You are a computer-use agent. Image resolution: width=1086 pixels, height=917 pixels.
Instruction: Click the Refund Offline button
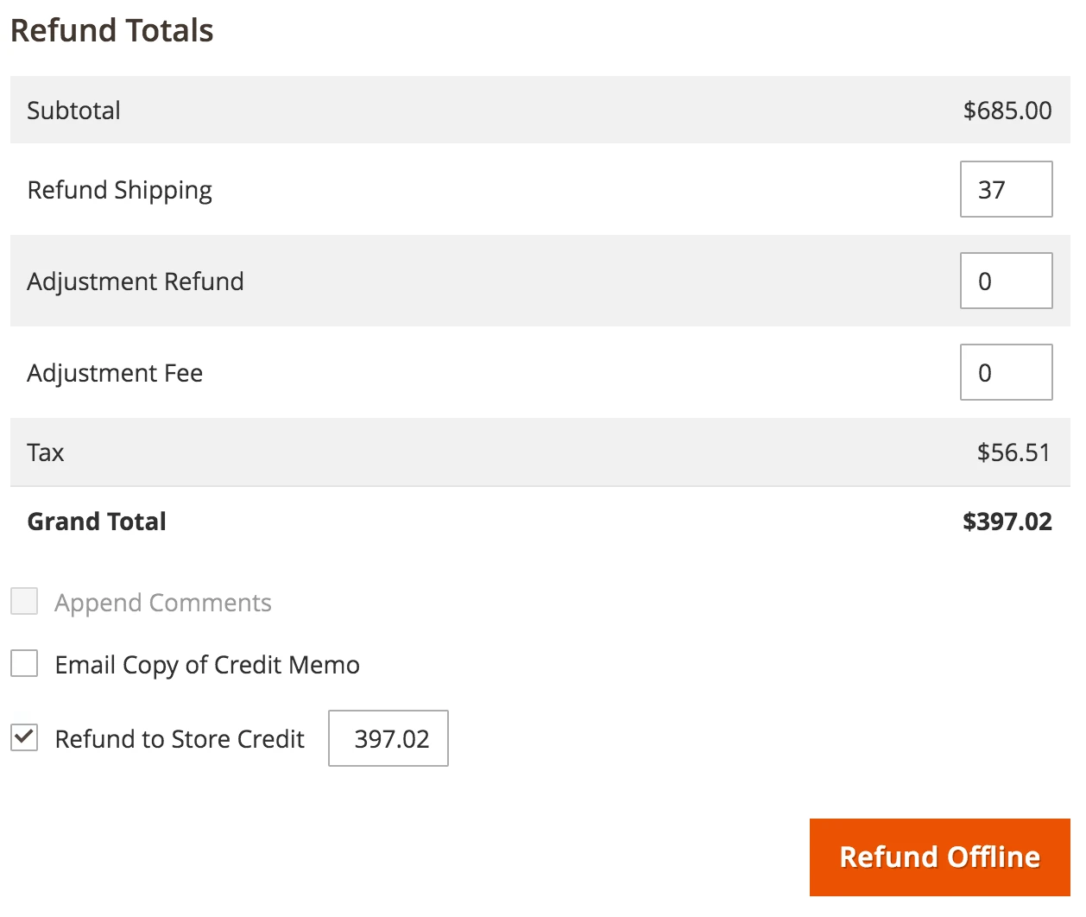939,857
